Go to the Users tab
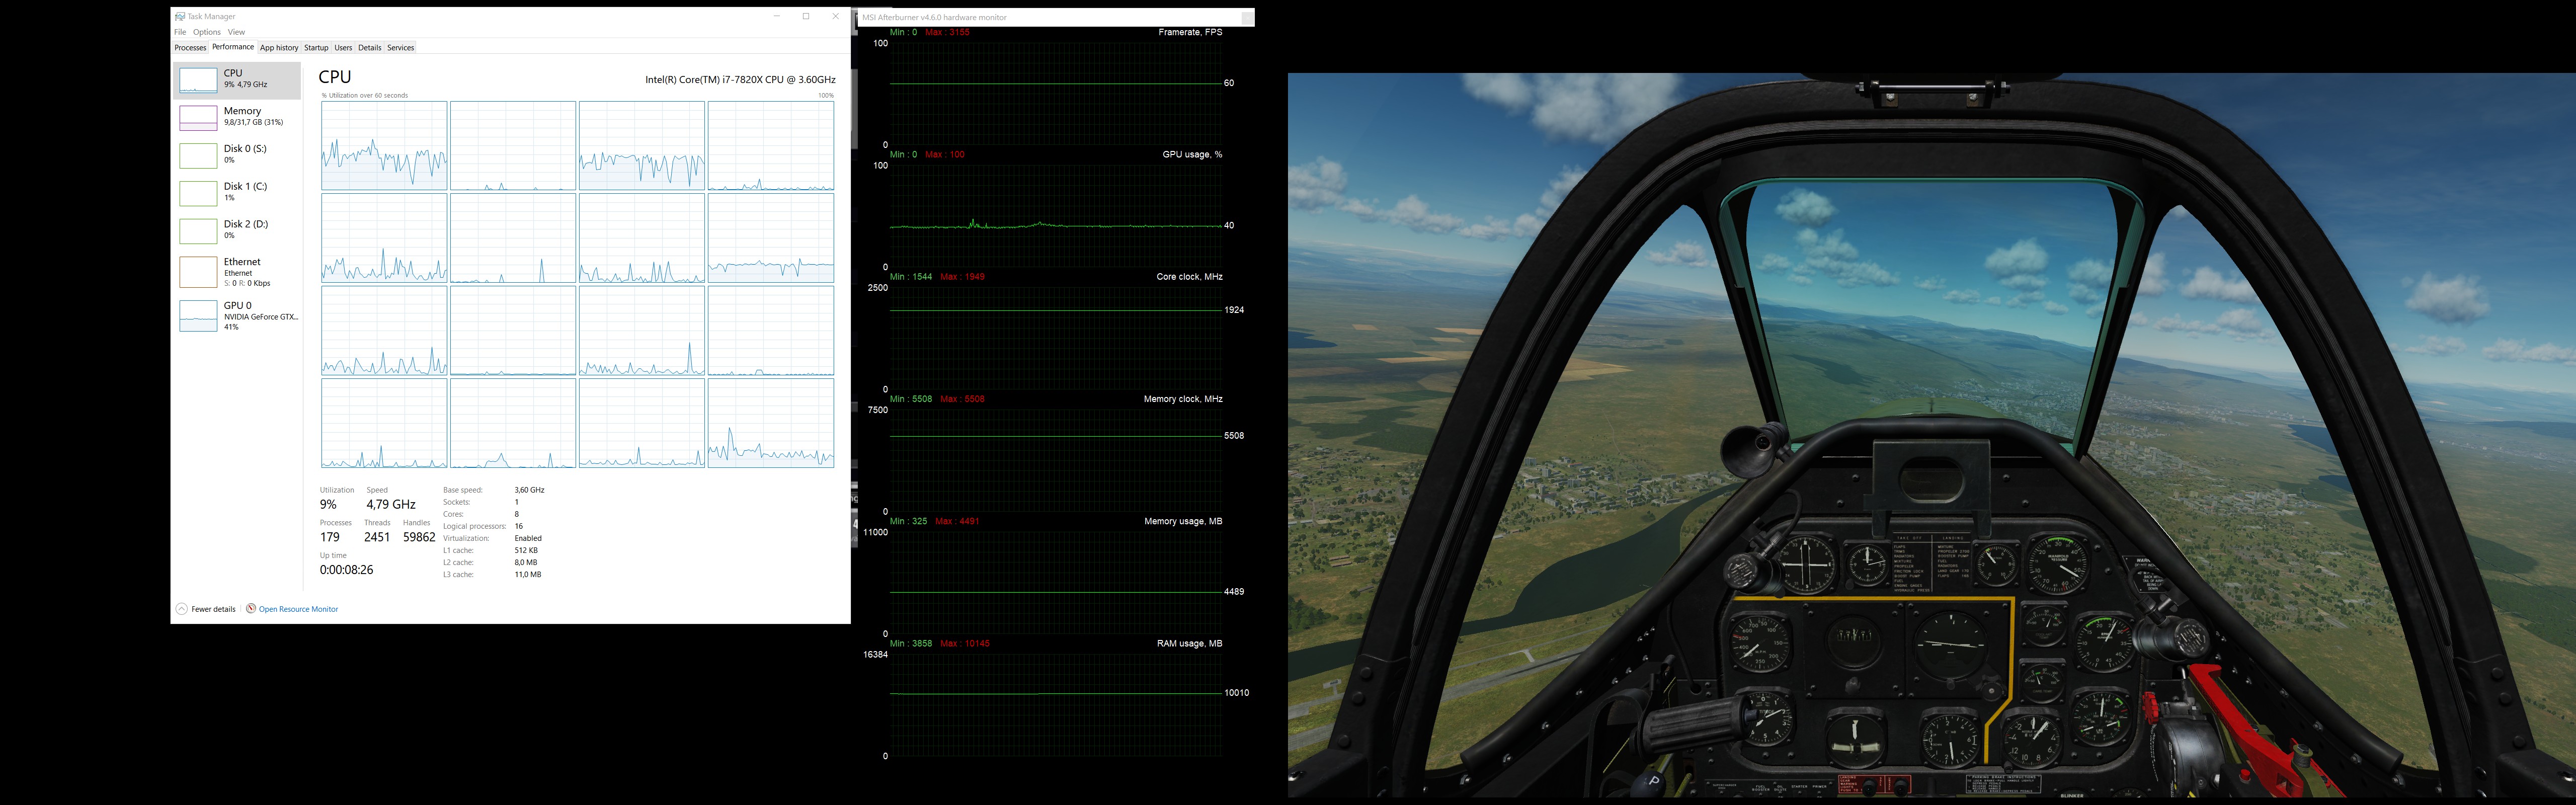Image resolution: width=2576 pixels, height=805 pixels. [343, 47]
